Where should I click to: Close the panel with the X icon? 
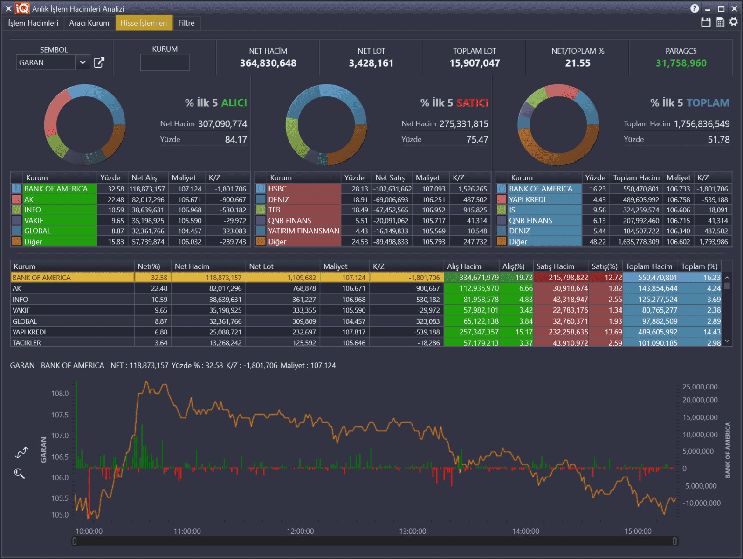pos(8,8)
